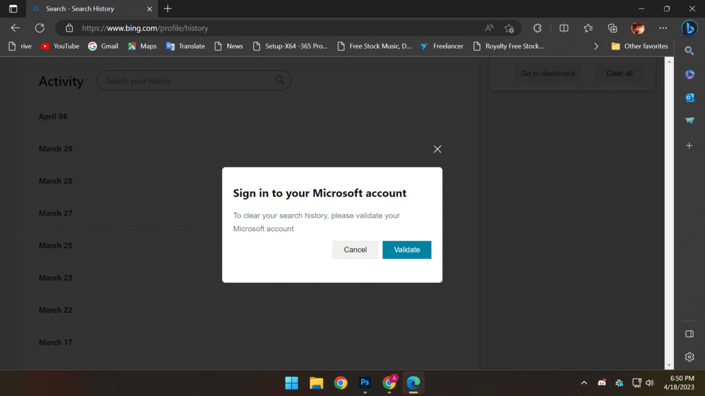Viewport: 705px width, 396px height.
Task: Go back with the browser back arrow
Action: pos(15,28)
